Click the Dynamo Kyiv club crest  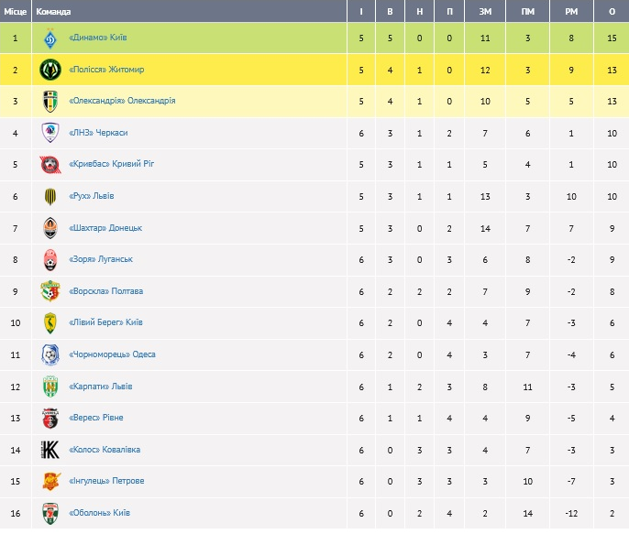point(50,38)
